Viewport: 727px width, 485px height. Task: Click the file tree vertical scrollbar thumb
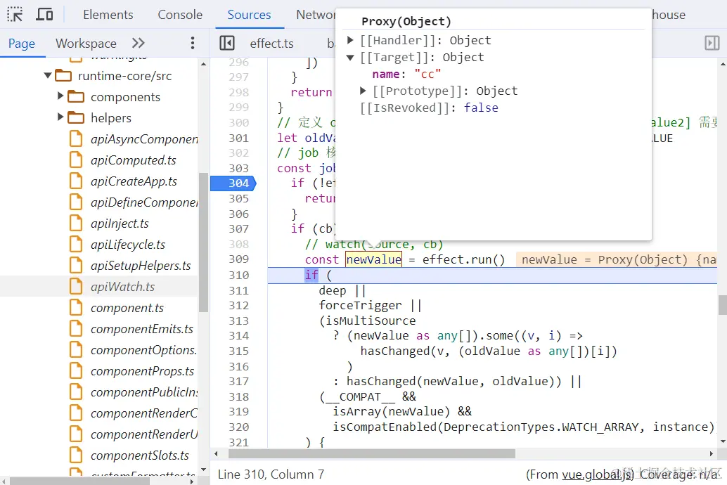pyautogui.click(x=203, y=242)
